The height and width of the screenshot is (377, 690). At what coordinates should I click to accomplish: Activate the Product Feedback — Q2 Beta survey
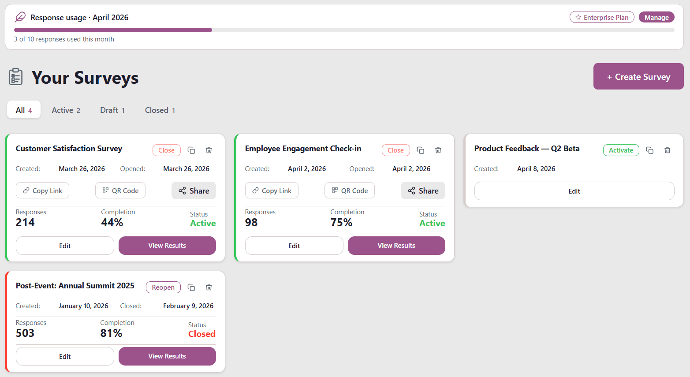point(621,150)
